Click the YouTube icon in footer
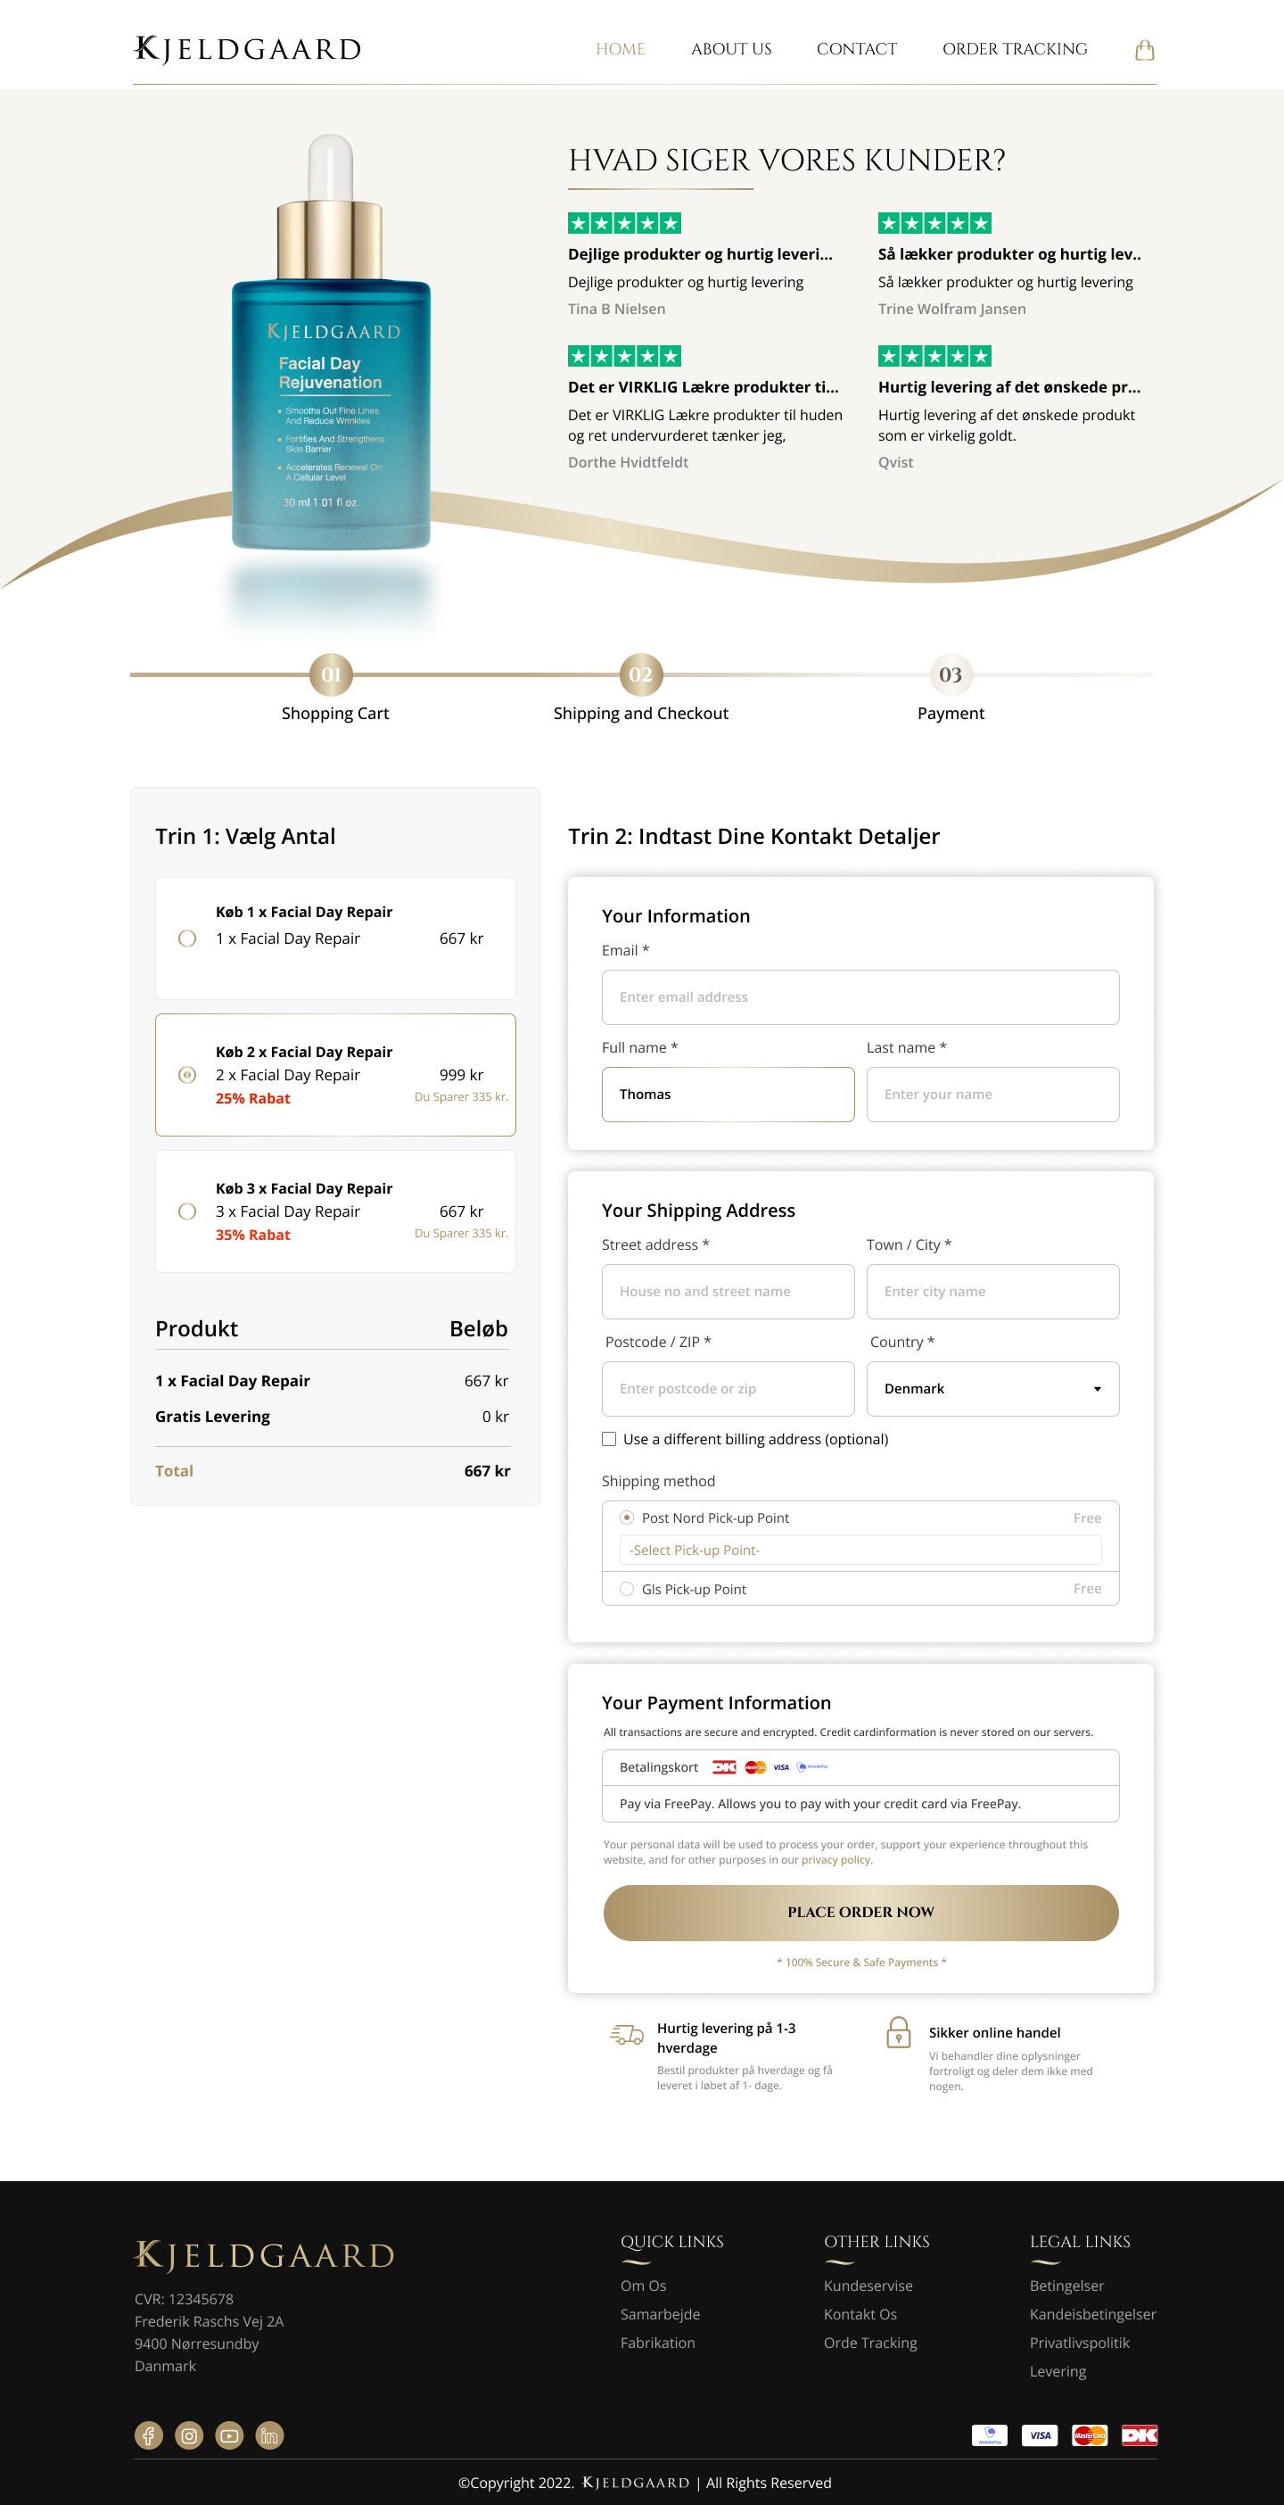This screenshot has height=2505, width=1284. (x=229, y=2435)
